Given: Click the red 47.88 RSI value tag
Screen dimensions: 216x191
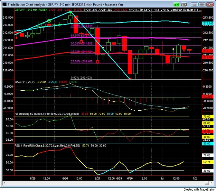Looking at the screenshot, I should point(207,132).
